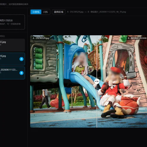Screen dimensions: 147x147
Task: Select the 02.jpg entry in file list
Action: click(x=12, y=45)
